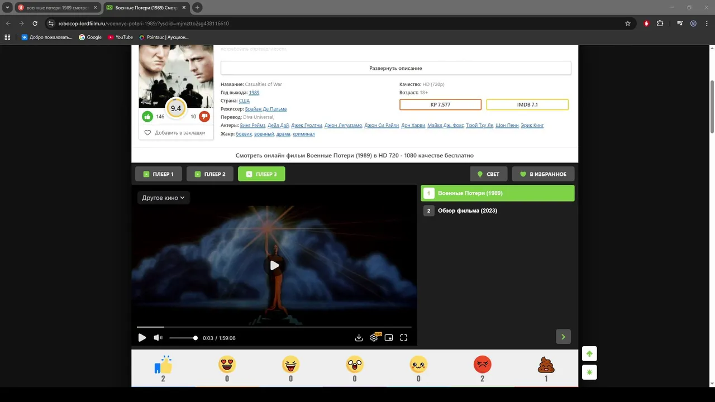Image resolution: width=715 pixels, height=402 pixels.
Task: Open actor Майкл Дж. Фокс link
Action: point(445,126)
